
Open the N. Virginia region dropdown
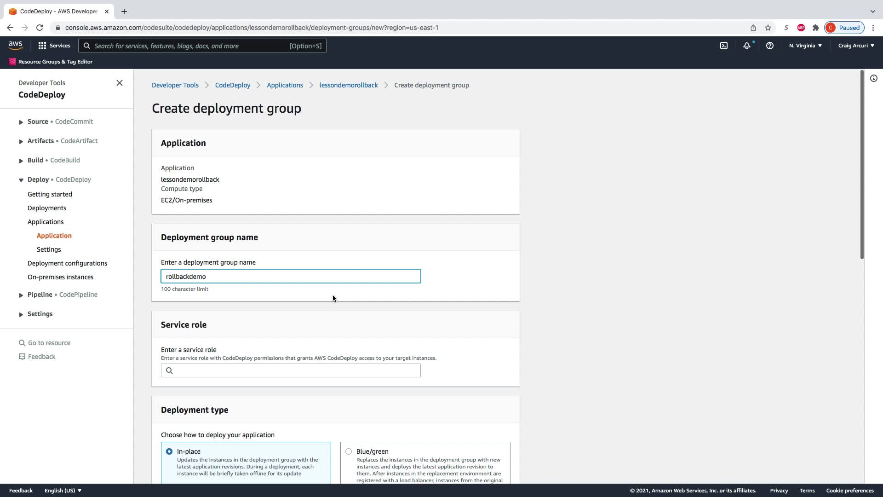pos(805,46)
